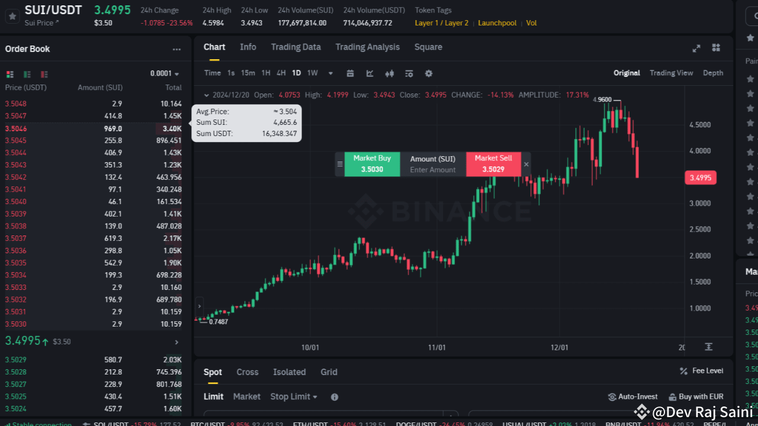
Task: Open Stop Limit order type dropdown
Action: pyautogui.click(x=294, y=397)
